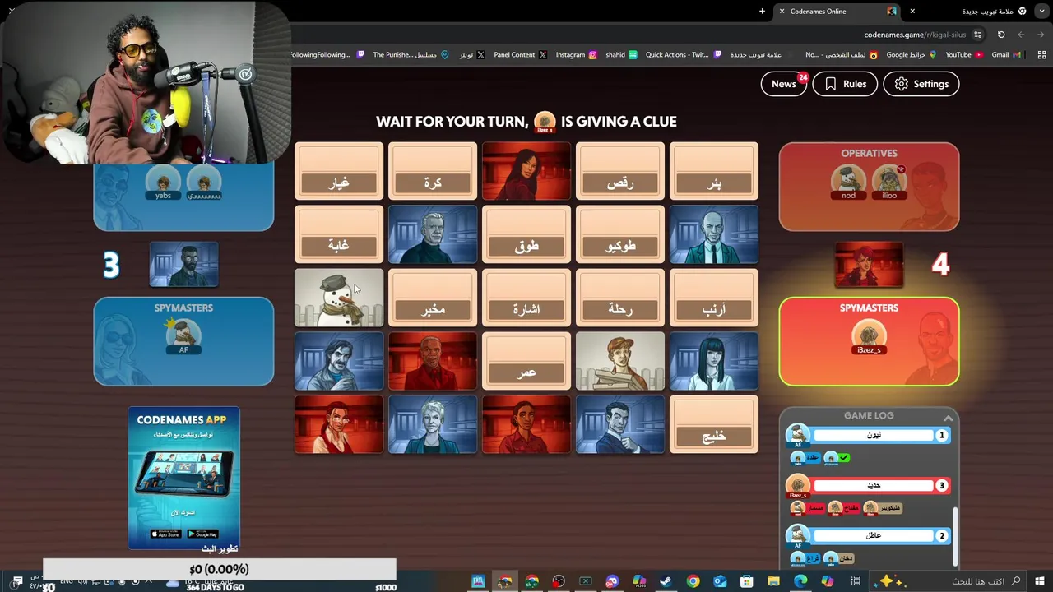Collapse the Game Log panel
The width and height of the screenshot is (1053, 592).
[x=948, y=418]
